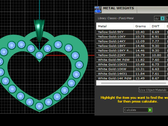Select the Yellow Gold:10KY row
Image resolution: width=168 pixels, height=126 pixels.
(132, 37)
